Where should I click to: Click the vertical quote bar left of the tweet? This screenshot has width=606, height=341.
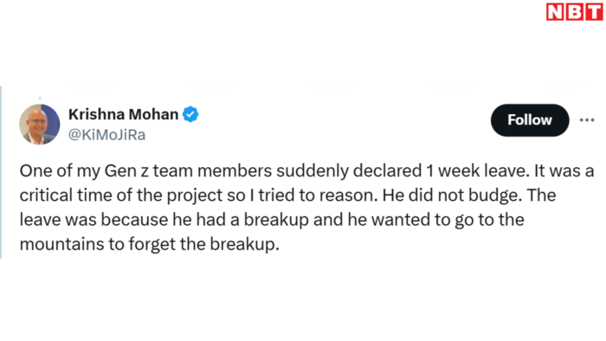pyautogui.click(x=1, y=172)
